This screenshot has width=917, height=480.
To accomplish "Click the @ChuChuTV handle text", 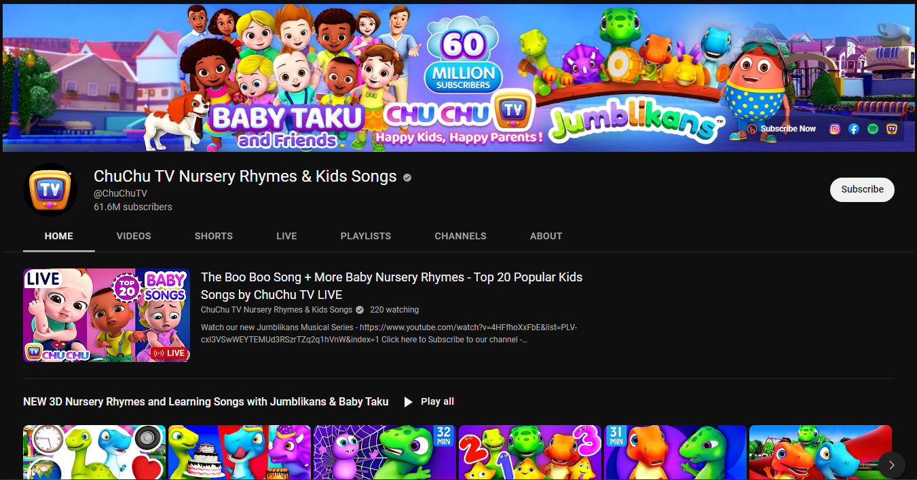I will [120, 193].
